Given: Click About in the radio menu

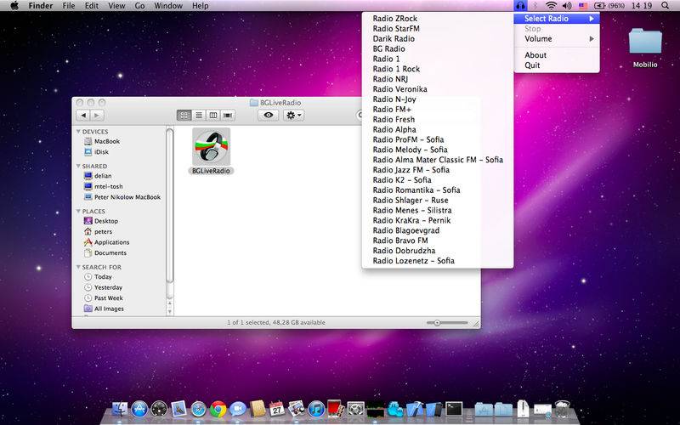Looking at the screenshot, I should (x=557, y=55).
